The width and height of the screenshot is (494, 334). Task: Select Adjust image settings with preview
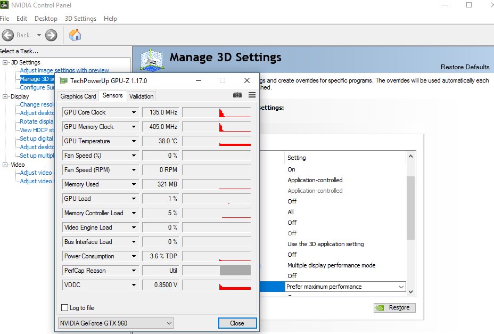[64, 70]
